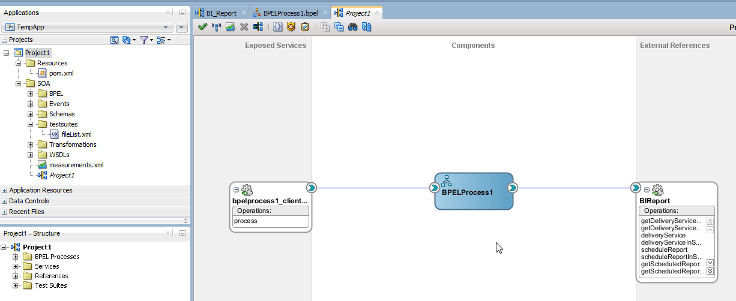This screenshot has width=736, height=301.
Task: Expand the Transformations folder
Action: point(31,145)
